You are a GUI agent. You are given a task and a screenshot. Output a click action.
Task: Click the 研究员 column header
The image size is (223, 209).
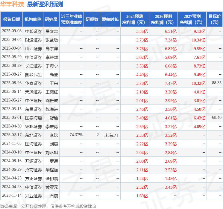pos(51,19)
